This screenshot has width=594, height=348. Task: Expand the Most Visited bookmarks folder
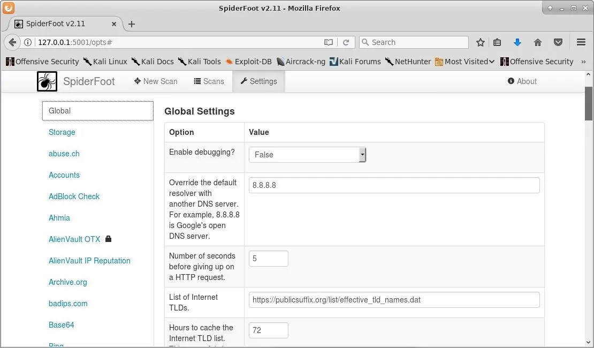coord(465,62)
